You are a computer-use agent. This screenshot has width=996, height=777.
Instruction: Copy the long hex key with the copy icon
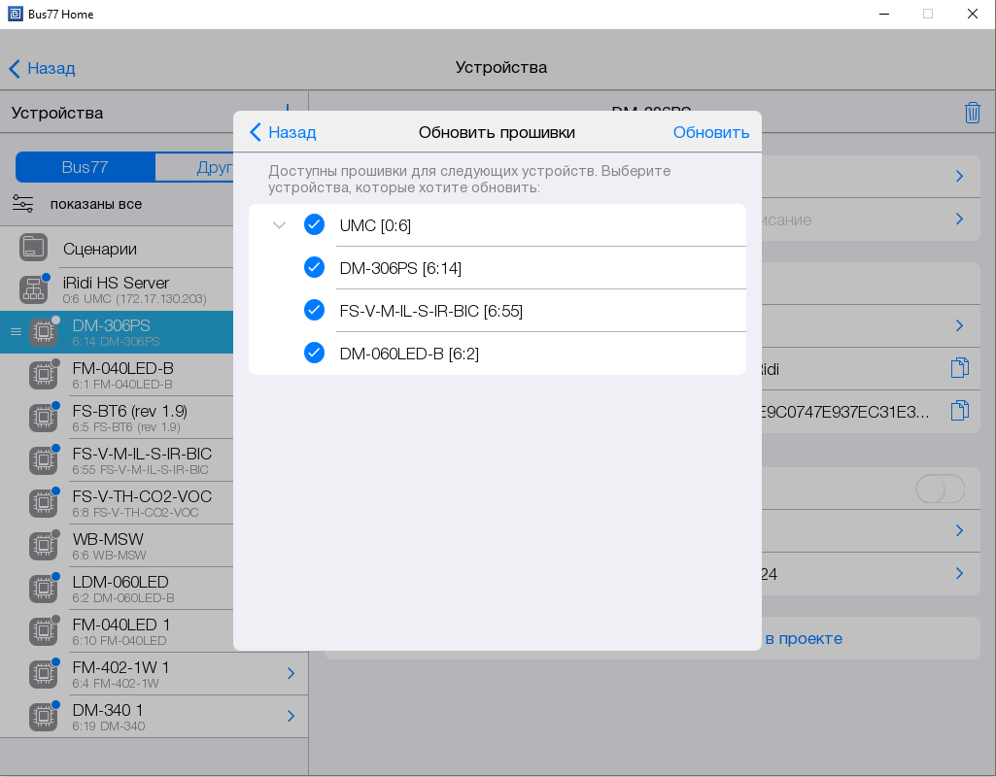[959, 411]
